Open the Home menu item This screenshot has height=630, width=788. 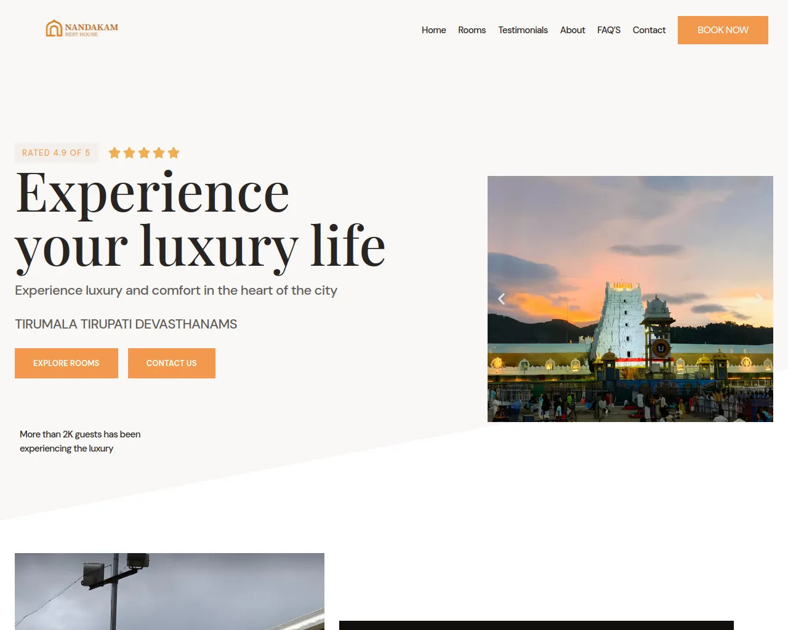coord(433,30)
